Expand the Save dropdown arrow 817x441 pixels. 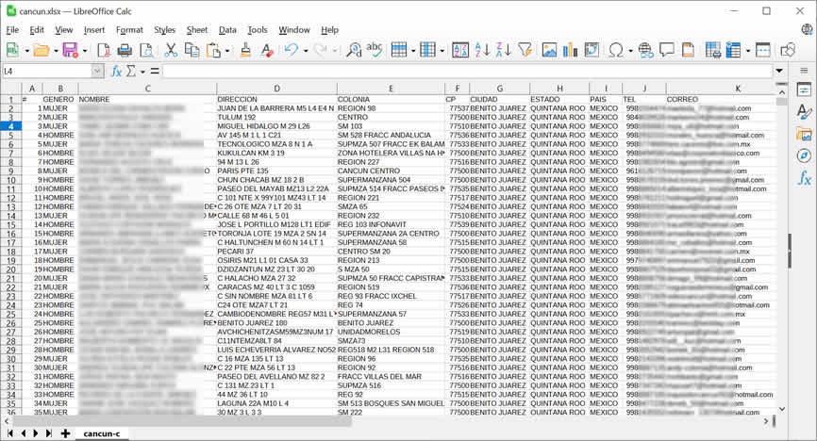(x=85, y=51)
